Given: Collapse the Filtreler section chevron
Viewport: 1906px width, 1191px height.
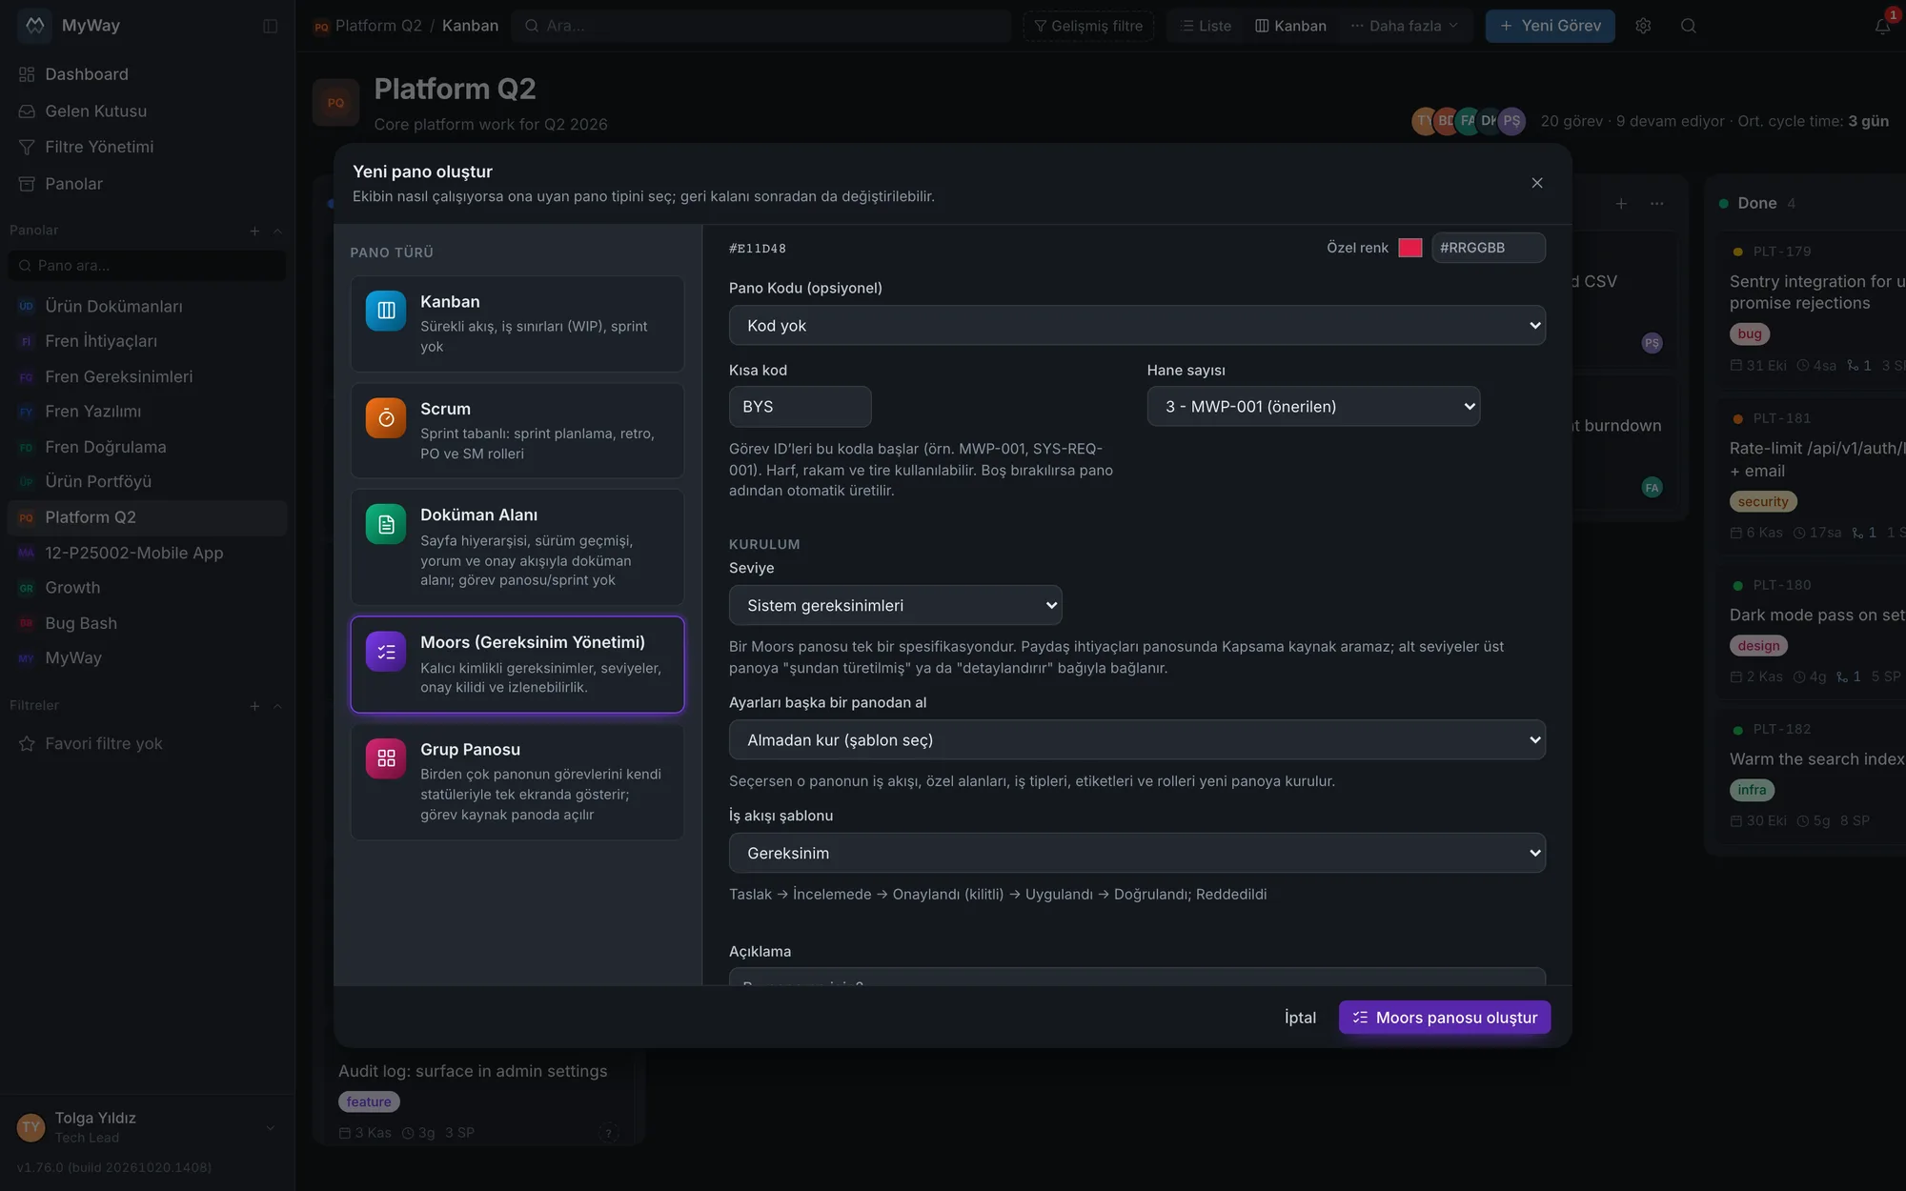Looking at the screenshot, I should [277, 706].
